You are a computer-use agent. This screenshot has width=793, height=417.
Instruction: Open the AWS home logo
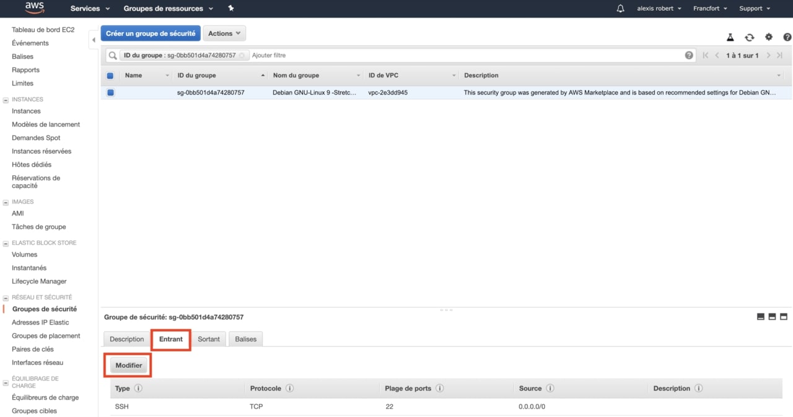tap(35, 8)
